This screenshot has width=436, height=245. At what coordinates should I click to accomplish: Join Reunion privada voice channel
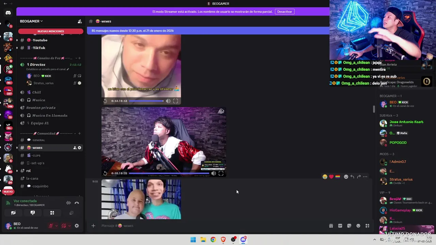(50, 108)
